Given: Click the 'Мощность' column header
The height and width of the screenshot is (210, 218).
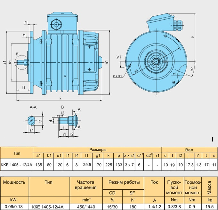Looking at the screenshot, I should click(14, 182).
